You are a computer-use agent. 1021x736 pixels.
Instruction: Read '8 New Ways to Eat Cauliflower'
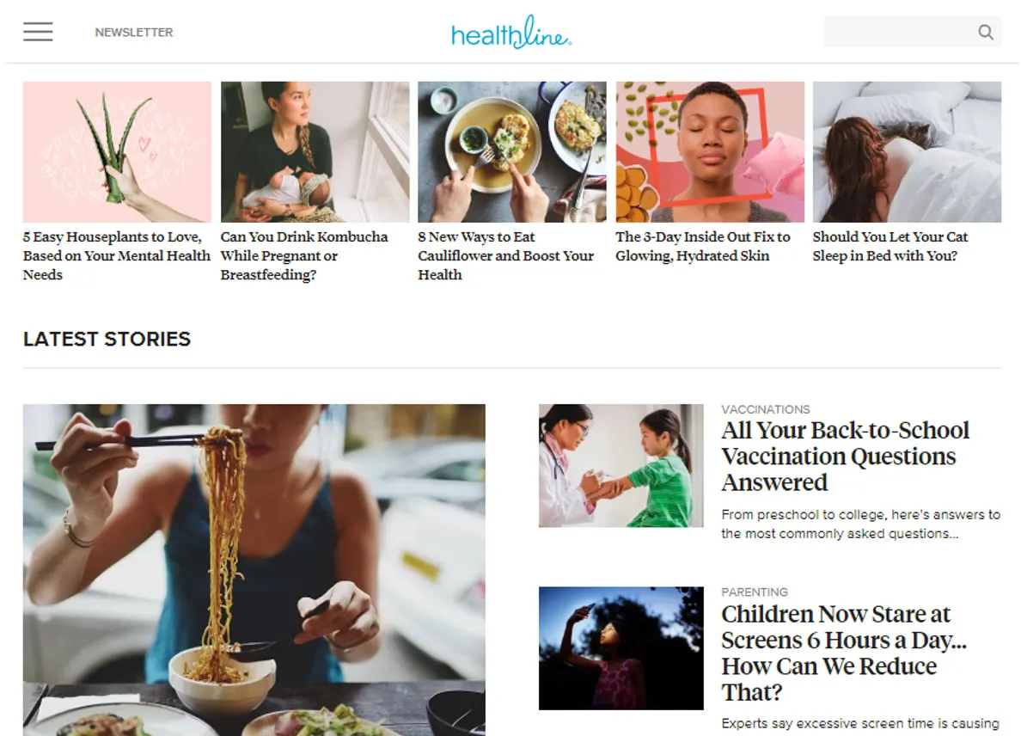506,256
